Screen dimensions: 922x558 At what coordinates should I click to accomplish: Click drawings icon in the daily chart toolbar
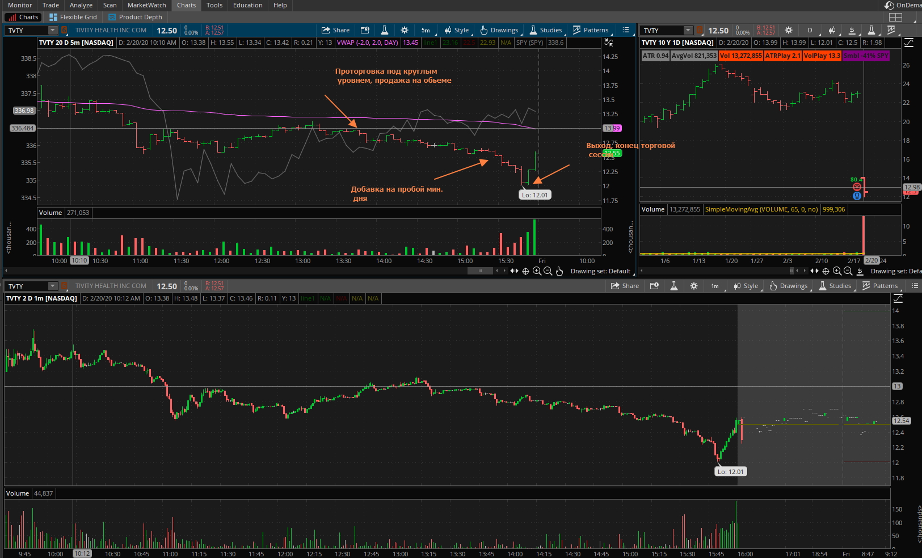(852, 31)
